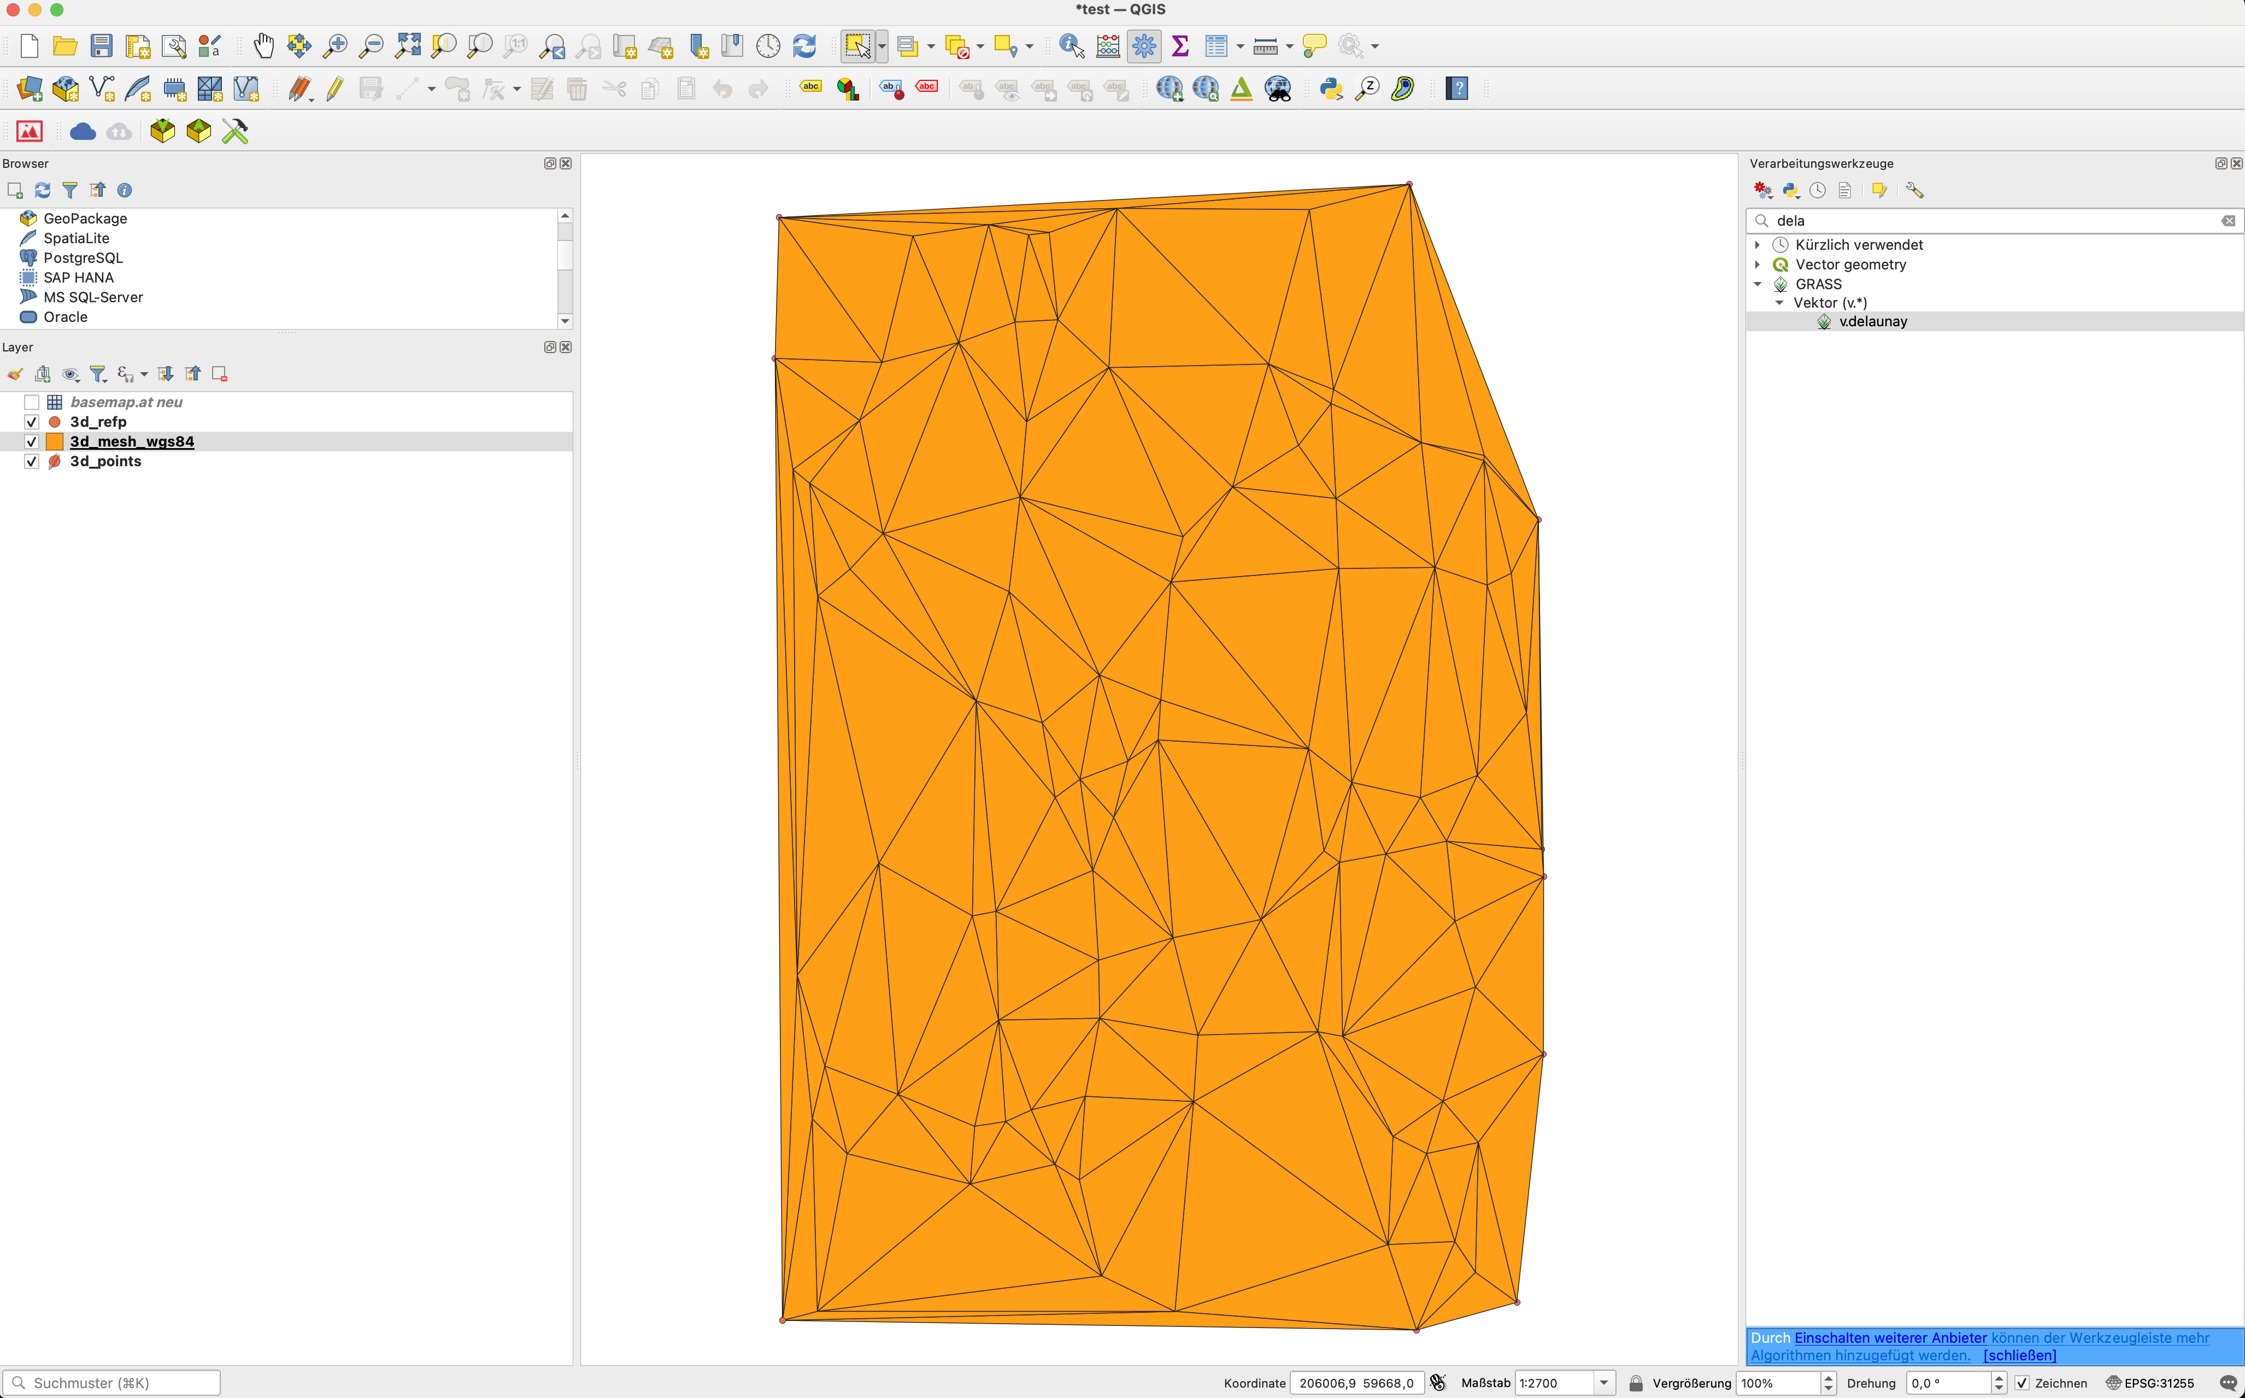Click the Statistical Summary sigma icon
2245x1398 pixels.
point(1180,45)
